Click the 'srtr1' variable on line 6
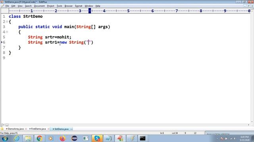The height and width of the screenshot is (142, 254). (x=51, y=42)
